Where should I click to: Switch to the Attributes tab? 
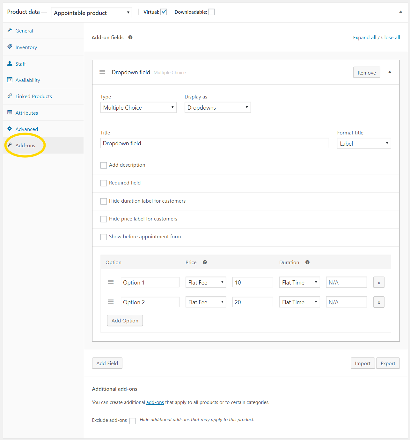26,112
